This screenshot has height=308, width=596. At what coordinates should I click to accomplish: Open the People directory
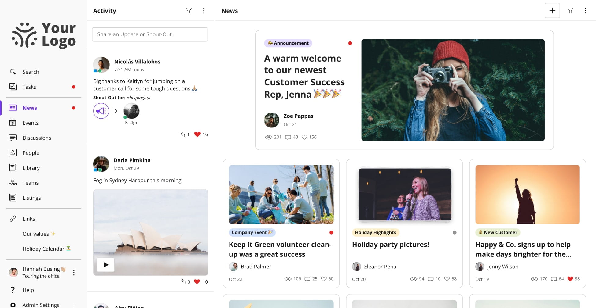tap(31, 153)
